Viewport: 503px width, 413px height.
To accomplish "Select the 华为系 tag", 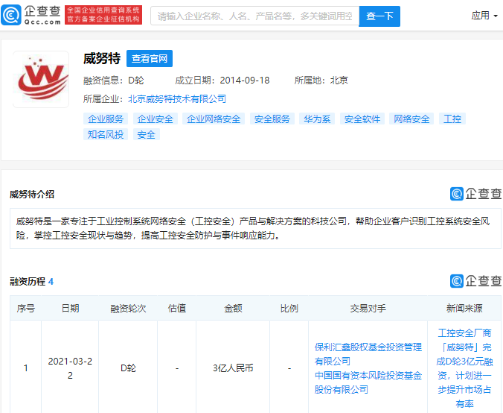I will coord(317,119).
